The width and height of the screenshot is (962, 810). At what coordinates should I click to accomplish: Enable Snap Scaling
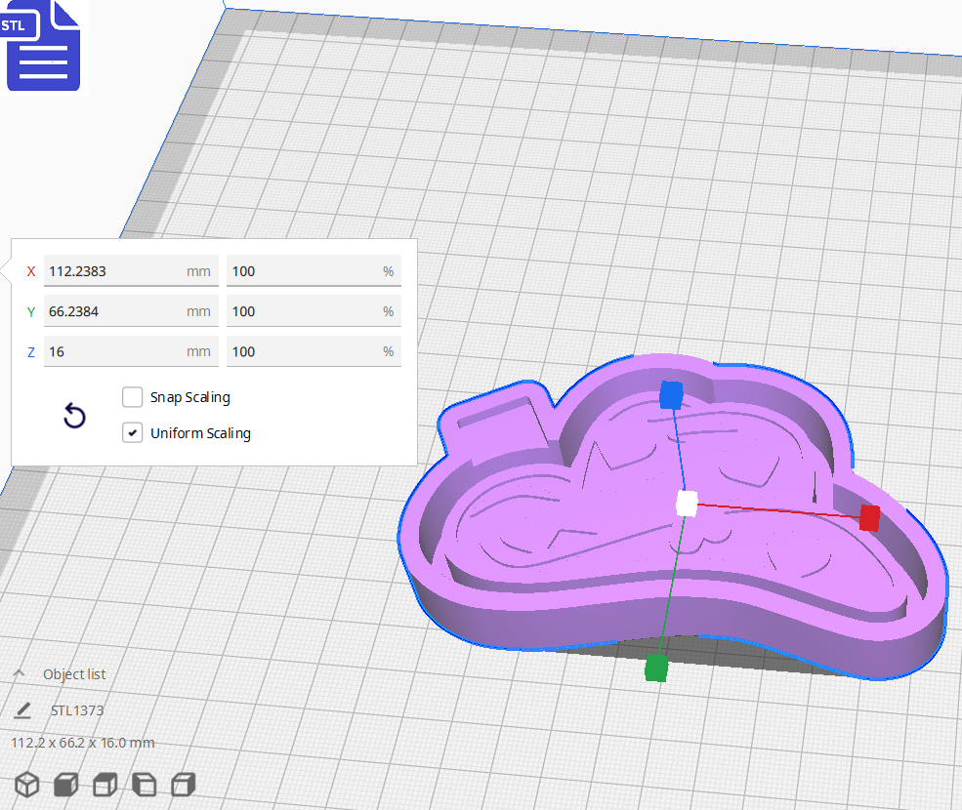[132, 397]
